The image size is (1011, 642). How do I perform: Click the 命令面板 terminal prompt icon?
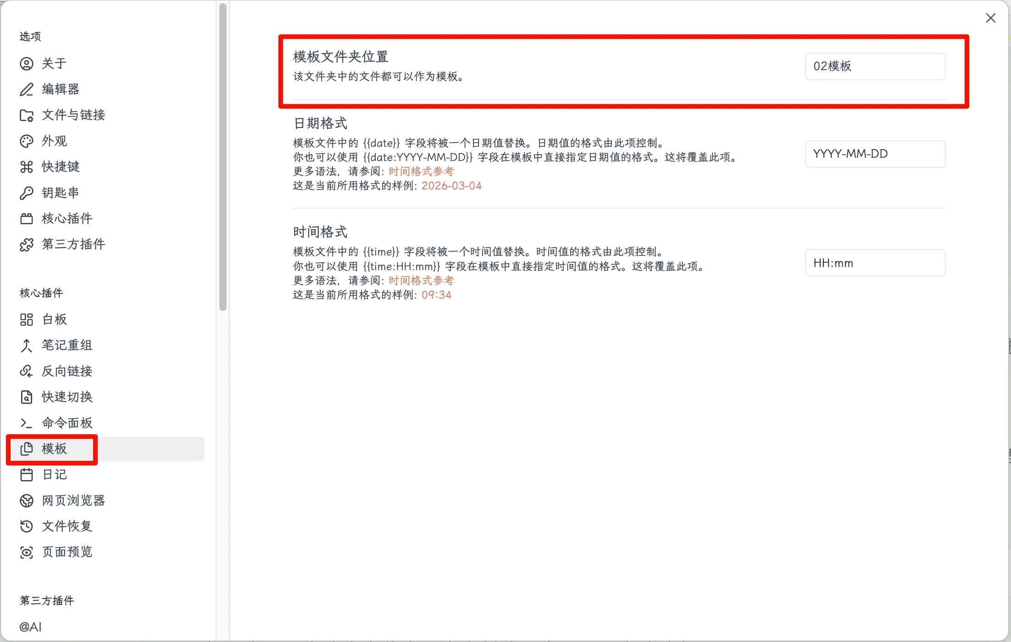27,423
